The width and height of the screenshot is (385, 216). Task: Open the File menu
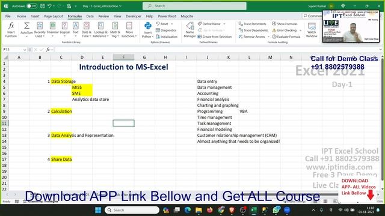(x=8, y=16)
